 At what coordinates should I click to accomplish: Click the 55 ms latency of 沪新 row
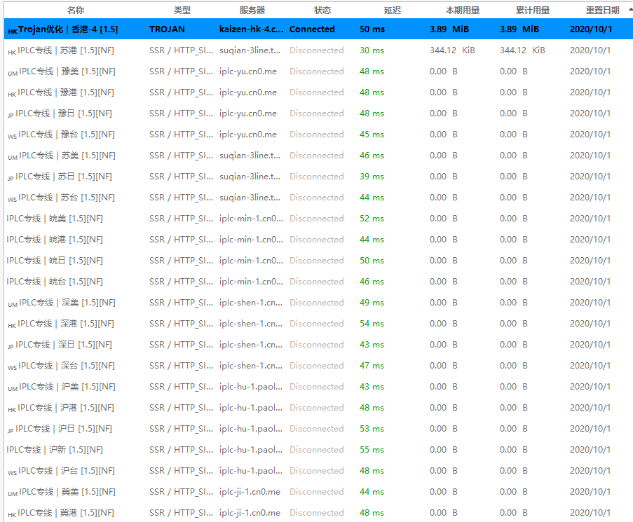(372, 449)
